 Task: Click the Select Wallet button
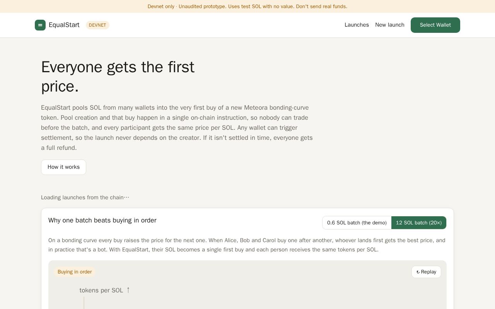[x=435, y=25]
